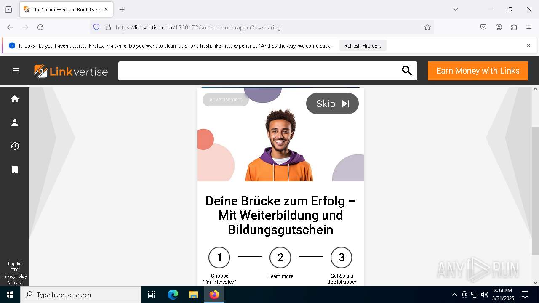Image resolution: width=539 pixels, height=303 pixels.
Task: Click scrollbar up arrow
Action: [x=535, y=89]
